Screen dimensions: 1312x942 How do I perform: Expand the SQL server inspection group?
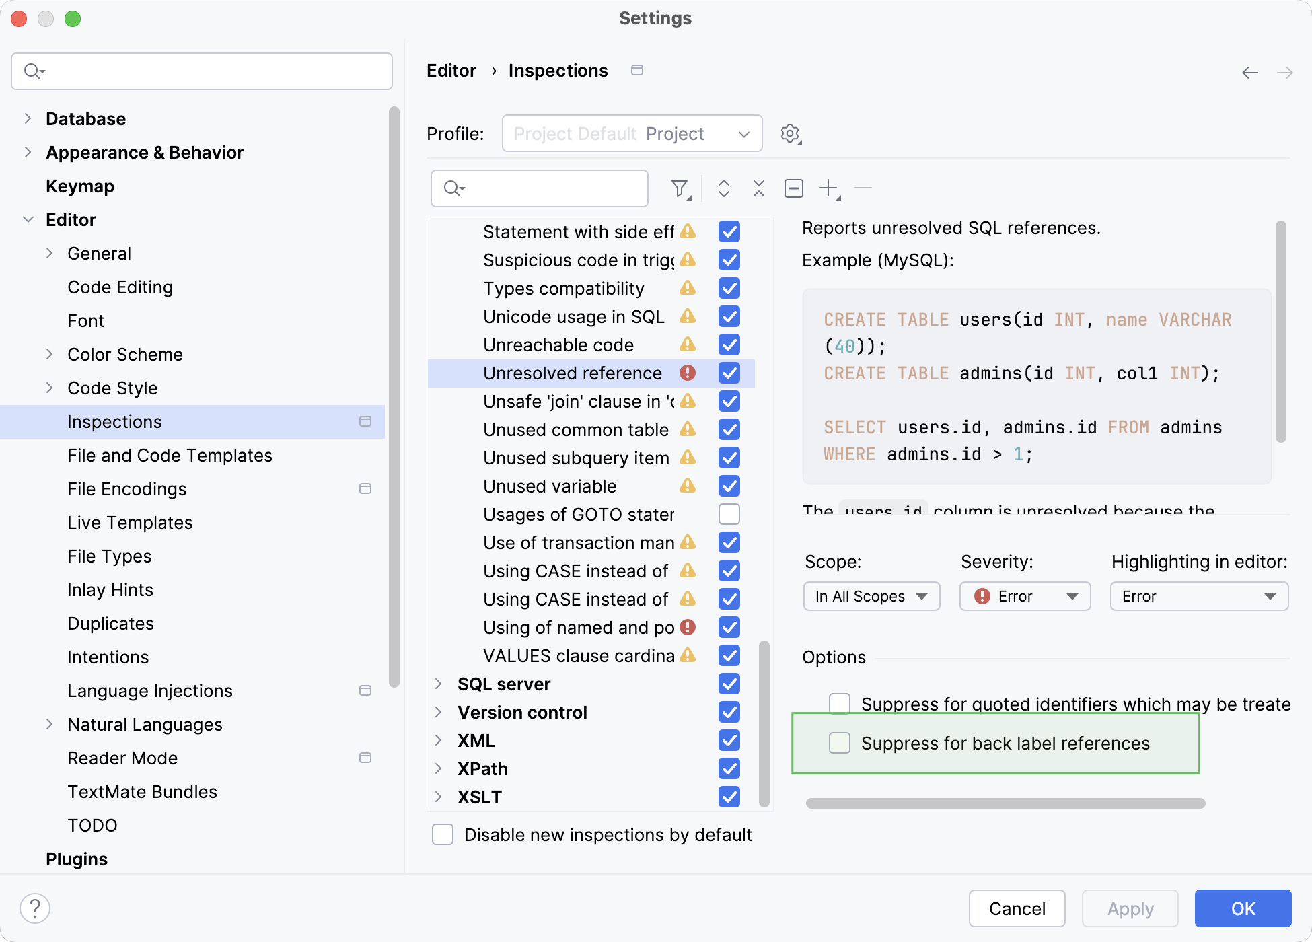439,684
